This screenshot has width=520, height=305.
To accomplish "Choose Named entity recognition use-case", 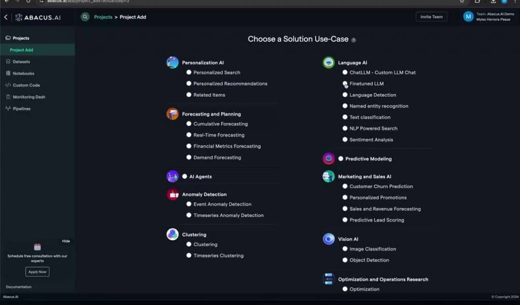I will 345,106.
